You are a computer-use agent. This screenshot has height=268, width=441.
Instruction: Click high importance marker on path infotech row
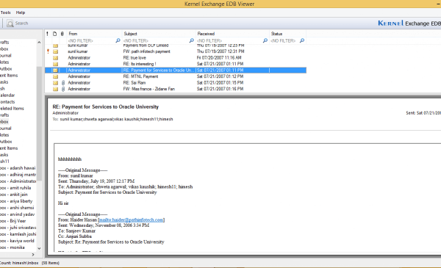tap(48, 51)
